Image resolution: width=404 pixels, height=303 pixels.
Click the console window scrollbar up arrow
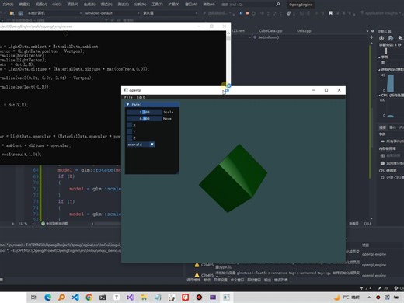tap(228, 33)
